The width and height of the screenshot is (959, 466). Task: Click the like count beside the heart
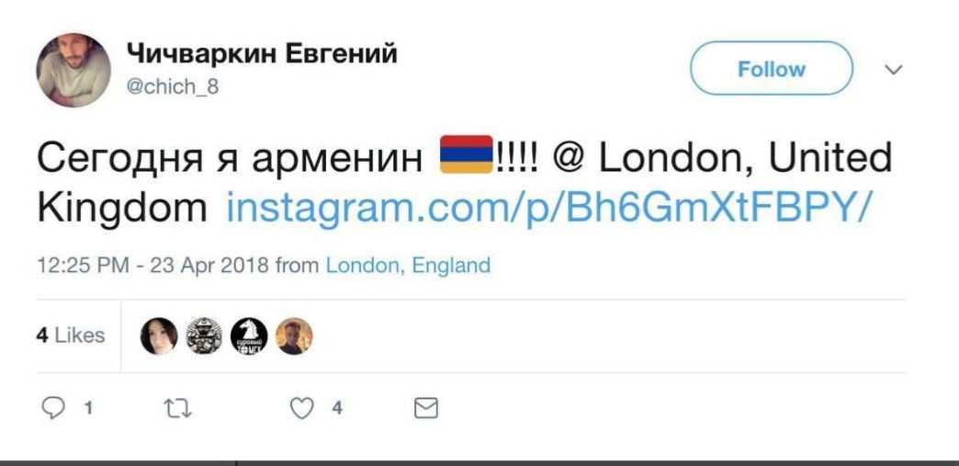[x=337, y=408]
